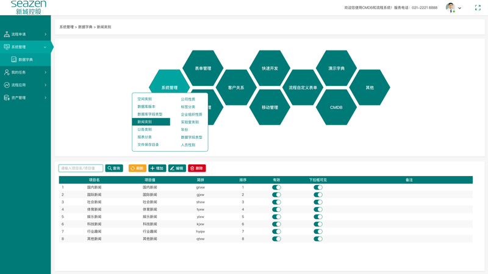The height and width of the screenshot is (274, 488).
Task: Select the 体育新闻 项目值 cell
Action: (149, 209)
